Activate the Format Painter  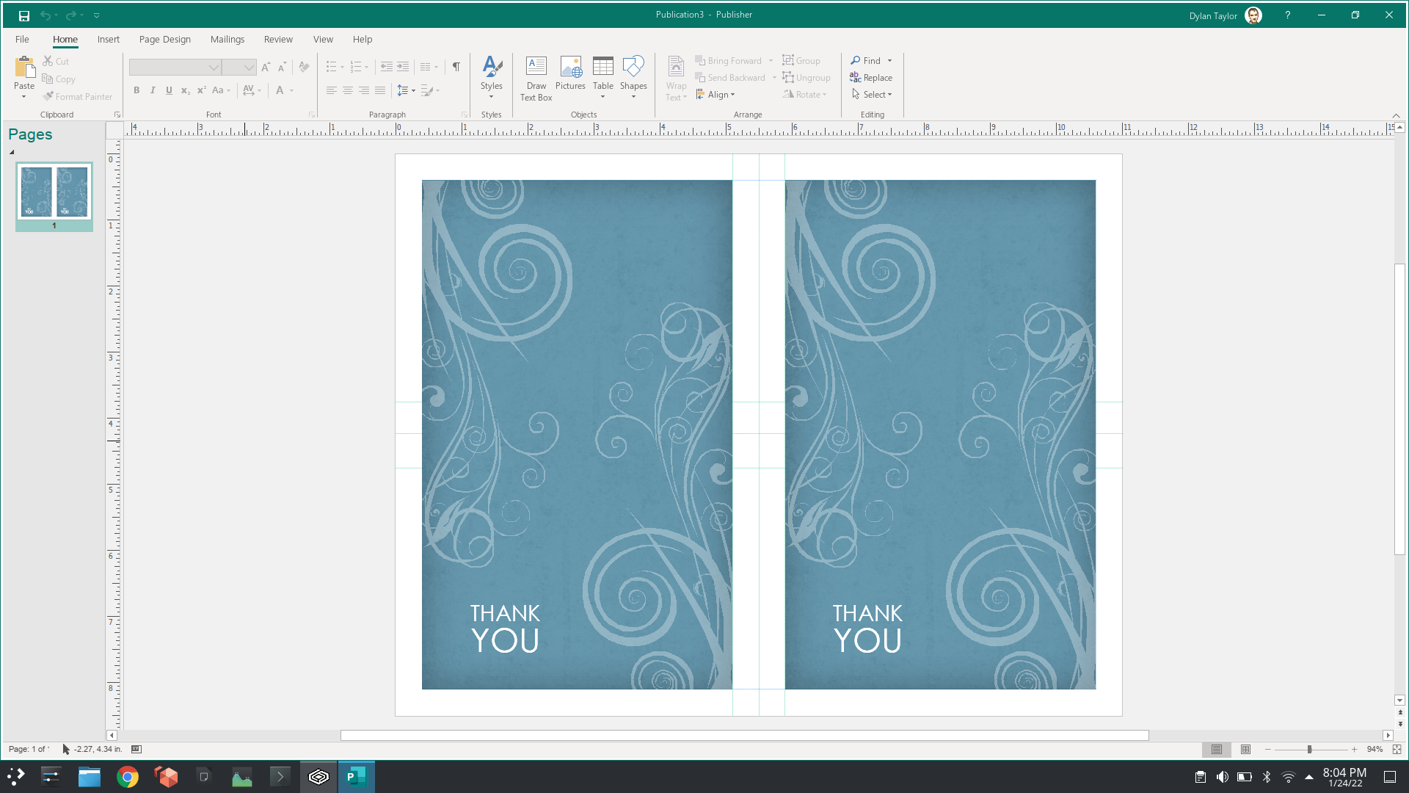tap(78, 96)
